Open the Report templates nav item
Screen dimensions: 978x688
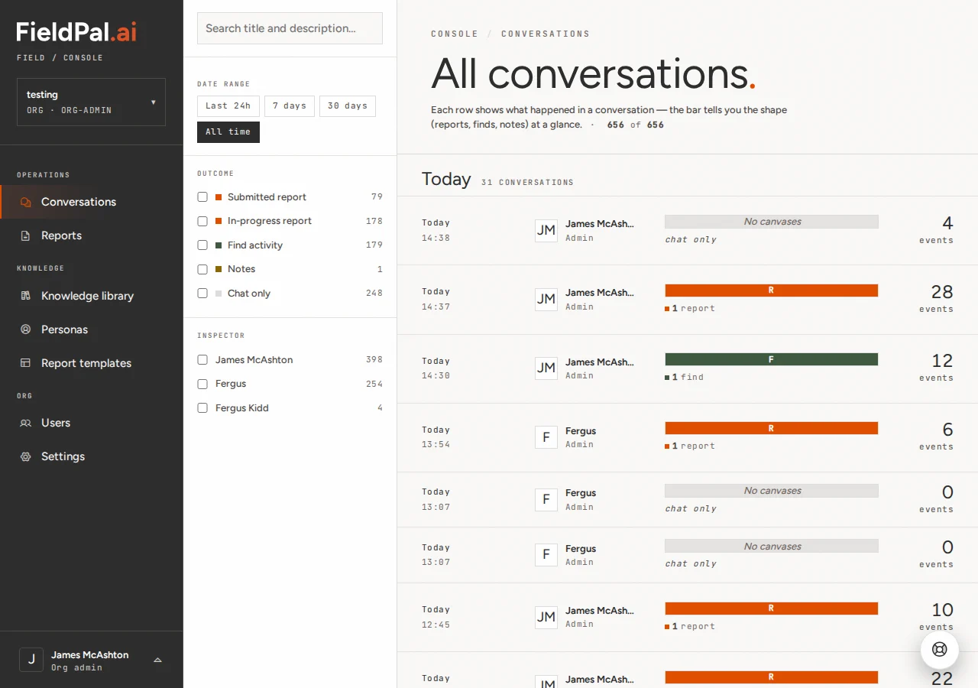point(92,363)
